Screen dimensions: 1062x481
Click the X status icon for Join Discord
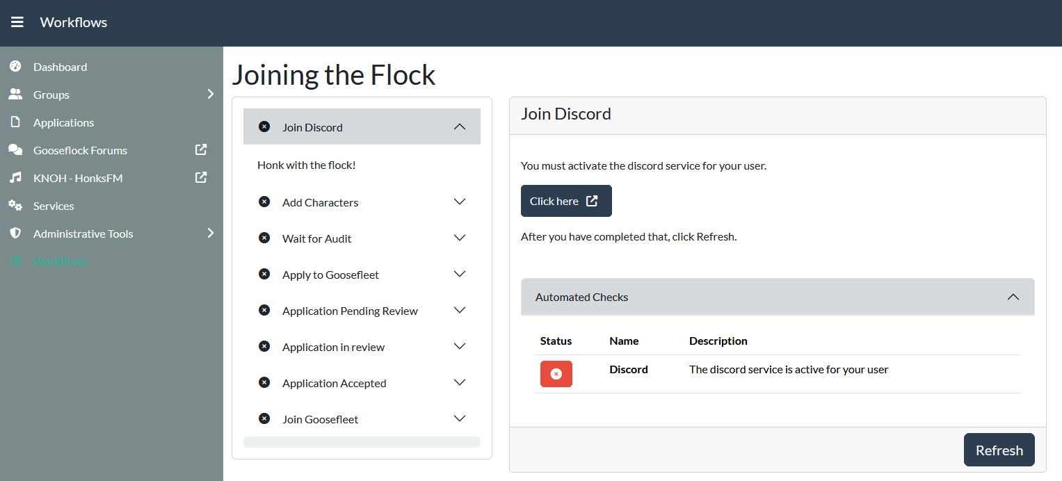[264, 127]
